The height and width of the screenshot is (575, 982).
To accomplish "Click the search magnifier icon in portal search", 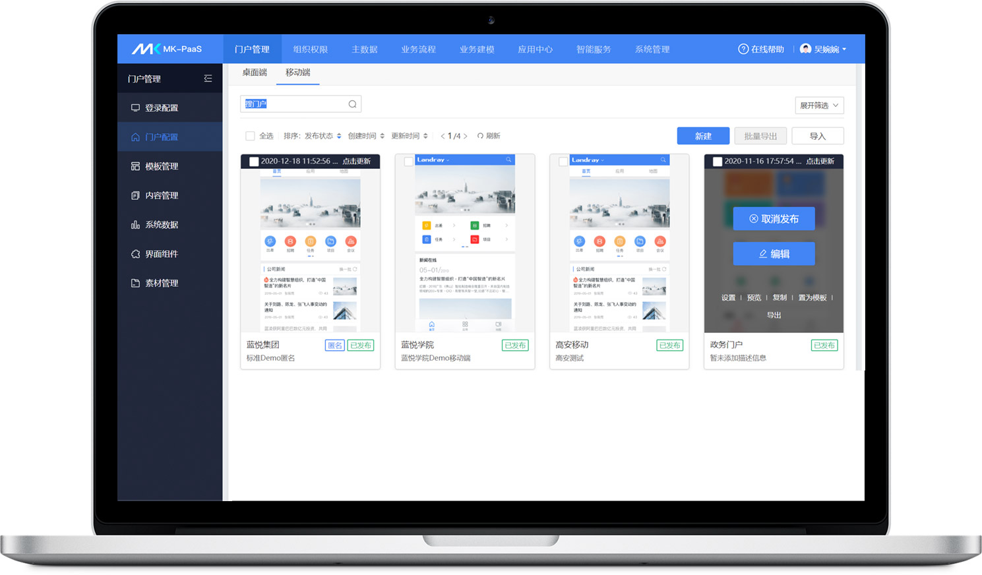I will 352,104.
